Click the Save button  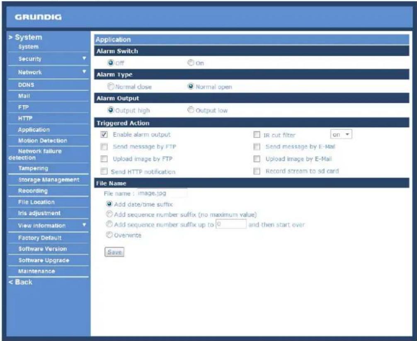pos(114,252)
